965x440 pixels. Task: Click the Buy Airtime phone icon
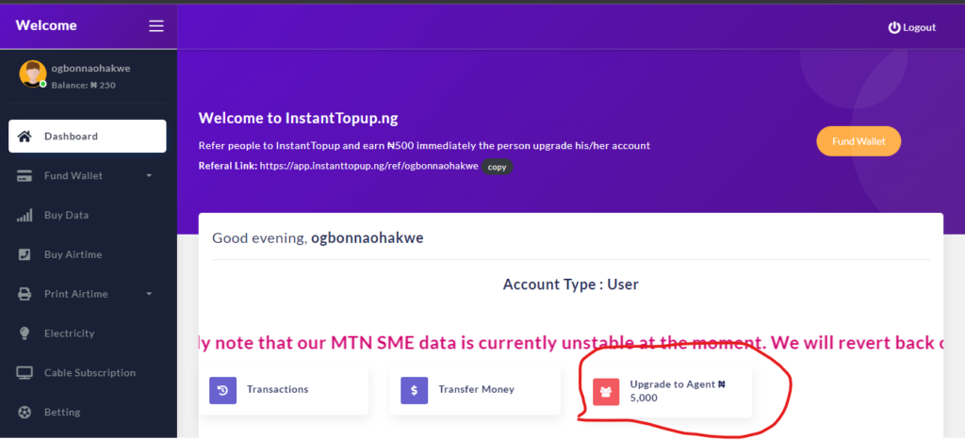25,254
